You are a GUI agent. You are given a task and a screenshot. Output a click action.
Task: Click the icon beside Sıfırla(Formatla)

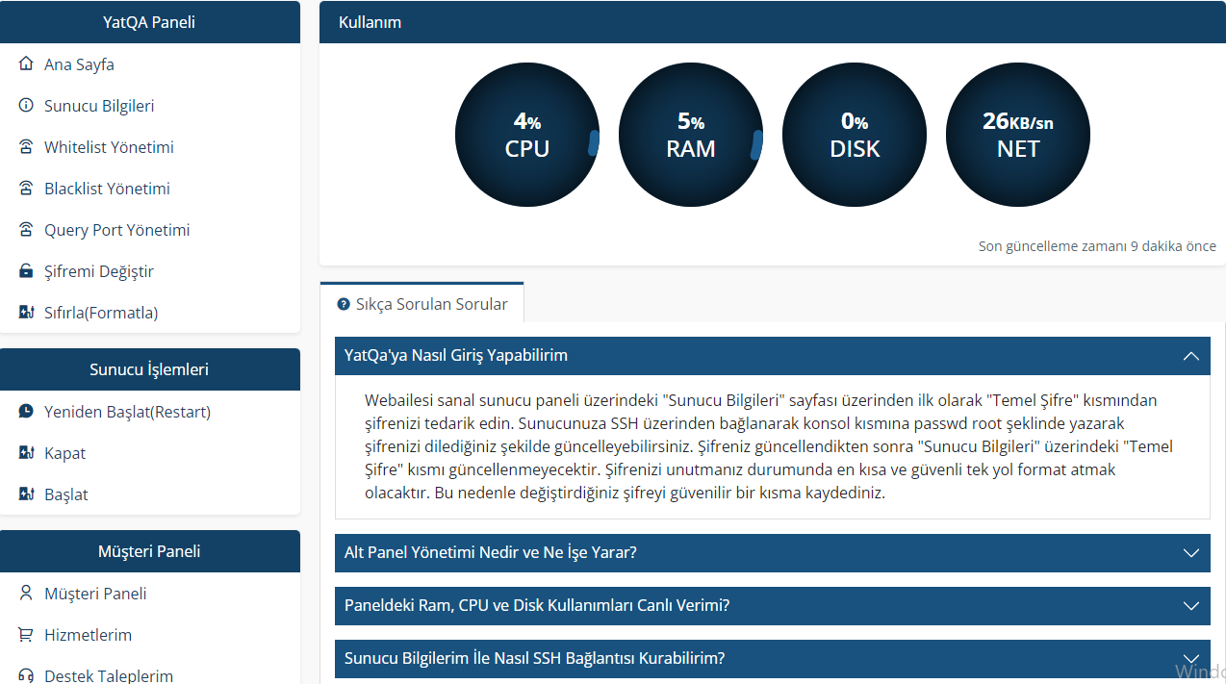click(26, 313)
